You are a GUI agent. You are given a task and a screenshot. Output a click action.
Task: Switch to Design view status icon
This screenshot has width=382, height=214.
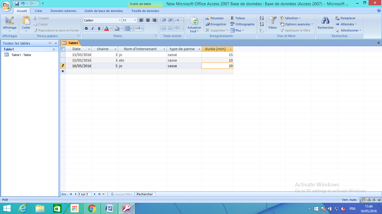coord(379,200)
